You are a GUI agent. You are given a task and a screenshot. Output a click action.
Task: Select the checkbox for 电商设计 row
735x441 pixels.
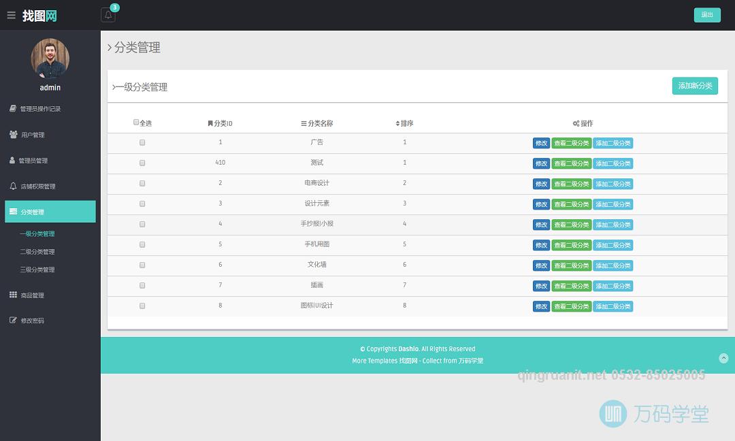click(142, 184)
